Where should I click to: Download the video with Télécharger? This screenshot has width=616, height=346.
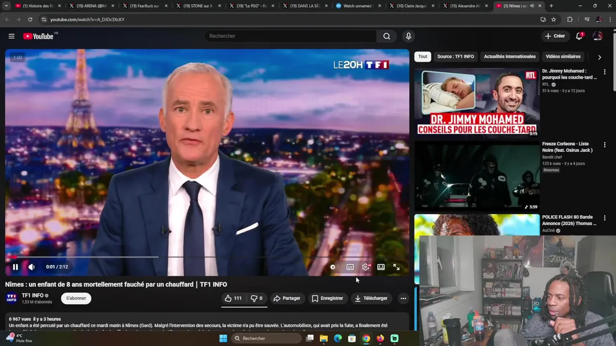pos(371,298)
